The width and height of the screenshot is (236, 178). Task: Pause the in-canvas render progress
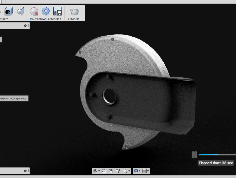pyautogui.click(x=195, y=155)
